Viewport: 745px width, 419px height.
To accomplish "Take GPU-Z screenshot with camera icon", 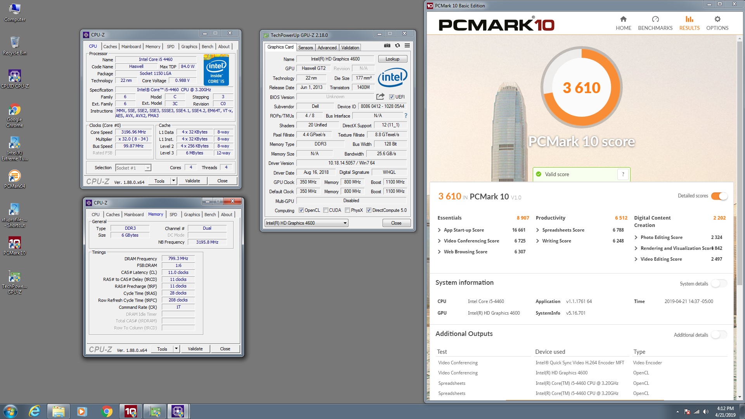I will (387, 45).
